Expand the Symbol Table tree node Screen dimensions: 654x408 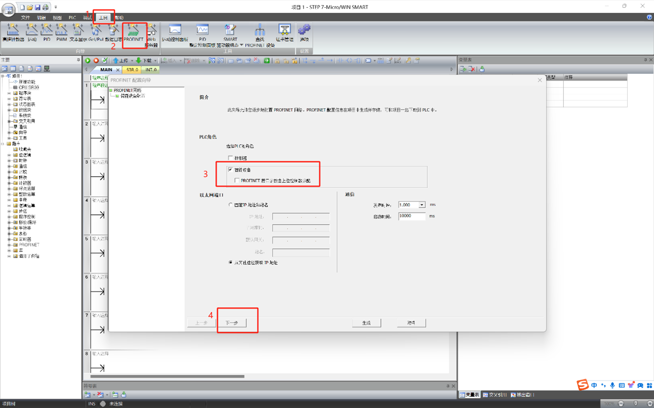pos(9,99)
